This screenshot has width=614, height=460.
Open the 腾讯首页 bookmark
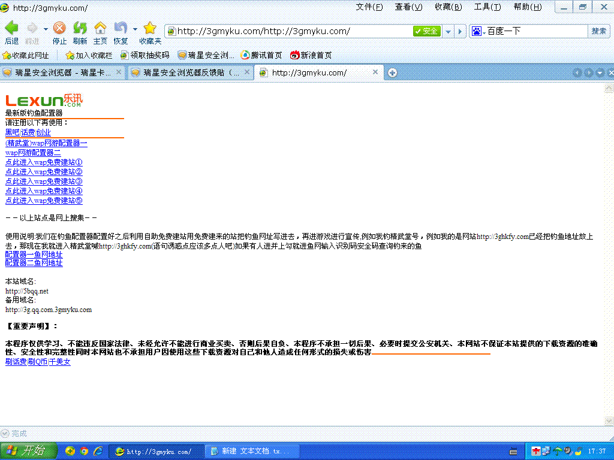click(261, 56)
